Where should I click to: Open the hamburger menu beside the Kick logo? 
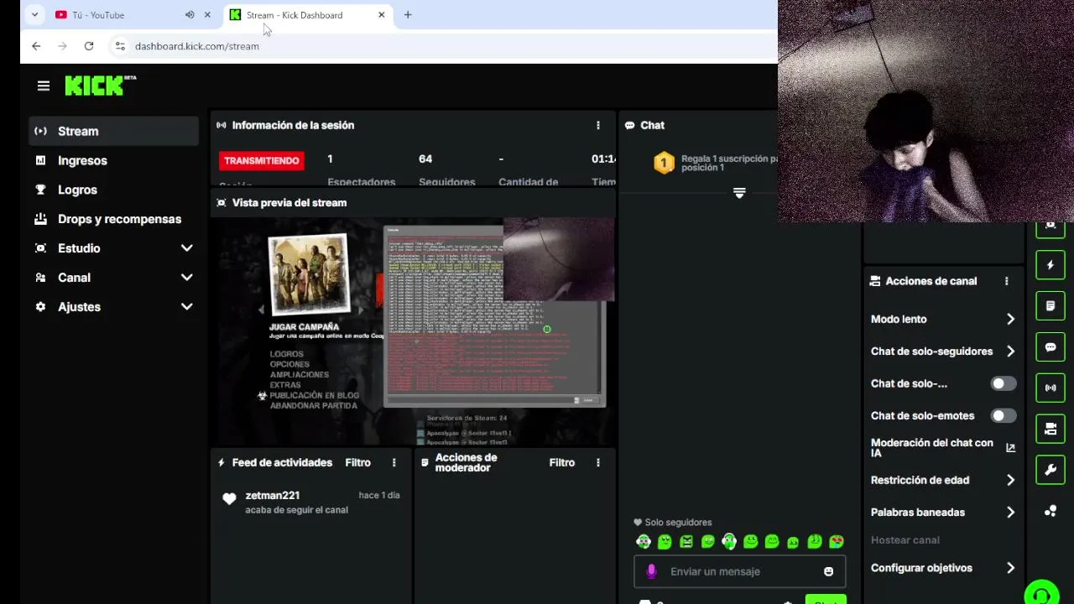pos(44,86)
